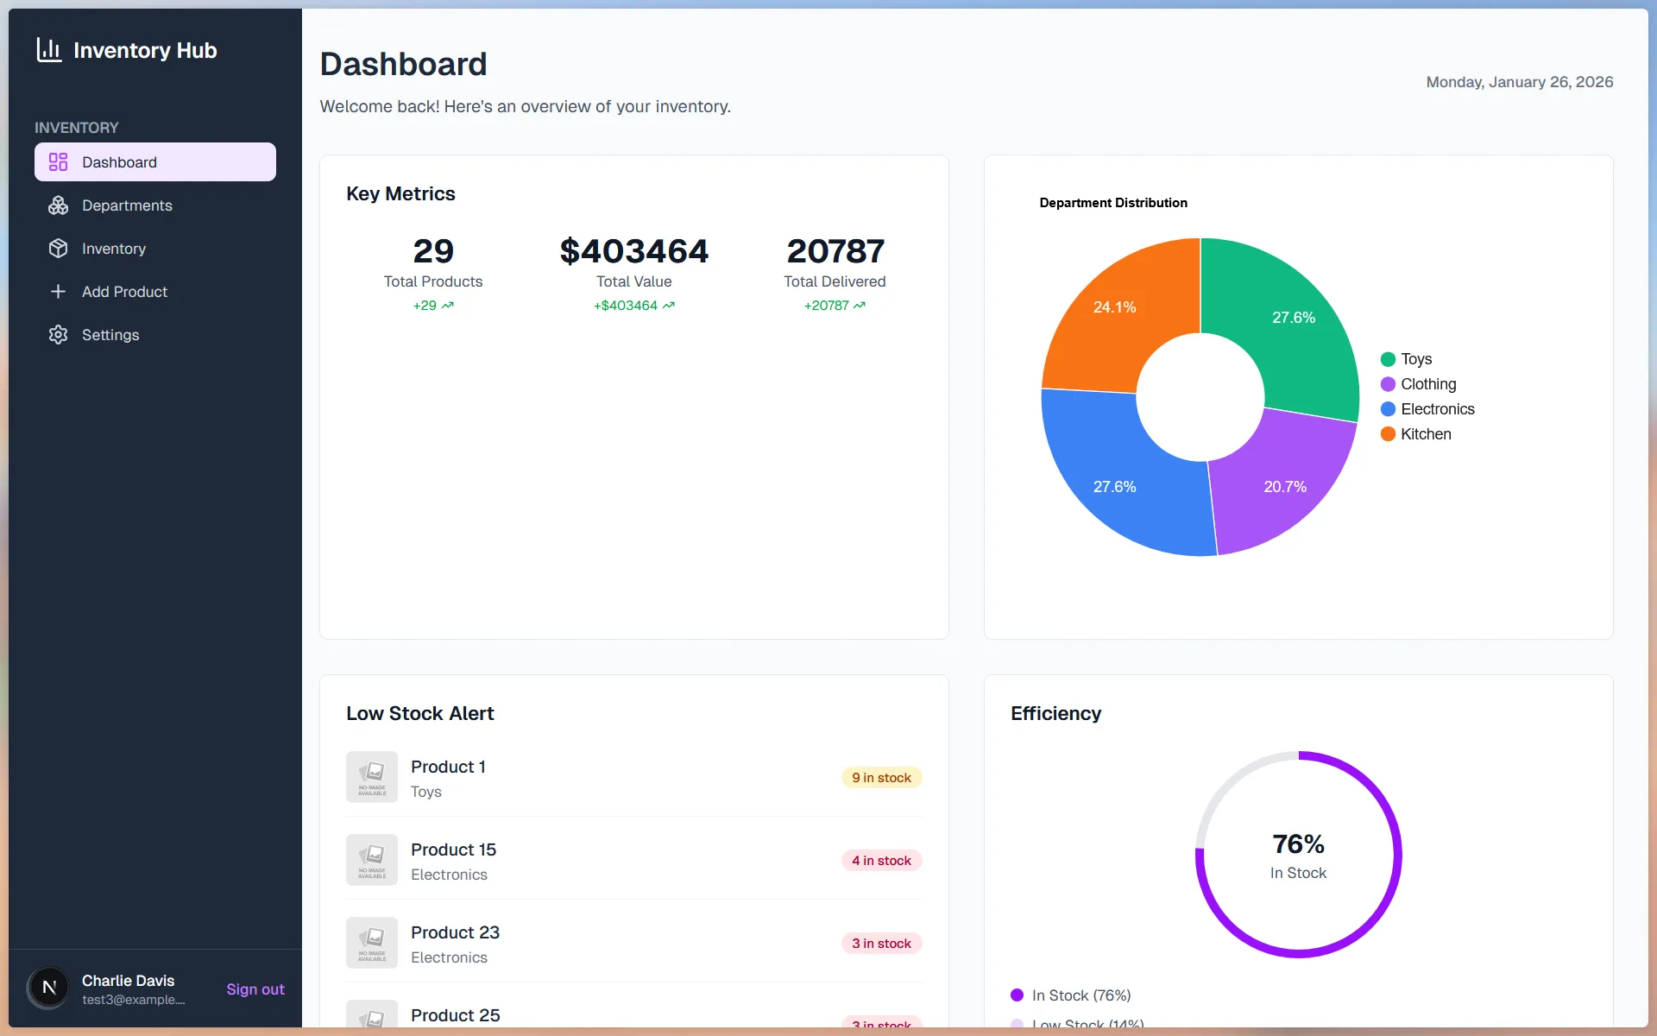Click the $403464 Total Value figure
1657x1036 pixels.
pyautogui.click(x=634, y=251)
